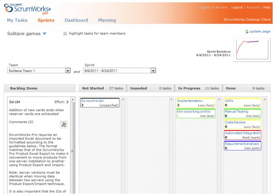Open the Sprint Burndown chart thumbnail
The height and width of the screenshot is (196, 275).
(x=252, y=49)
